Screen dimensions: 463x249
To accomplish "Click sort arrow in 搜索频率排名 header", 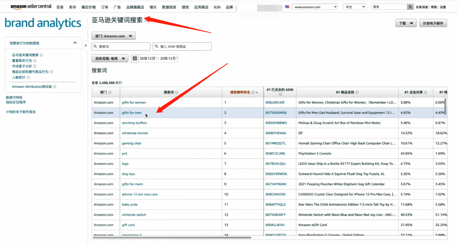I will (x=256, y=93).
